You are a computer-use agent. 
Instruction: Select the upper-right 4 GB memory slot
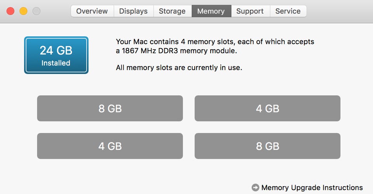click(x=267, y=108)
